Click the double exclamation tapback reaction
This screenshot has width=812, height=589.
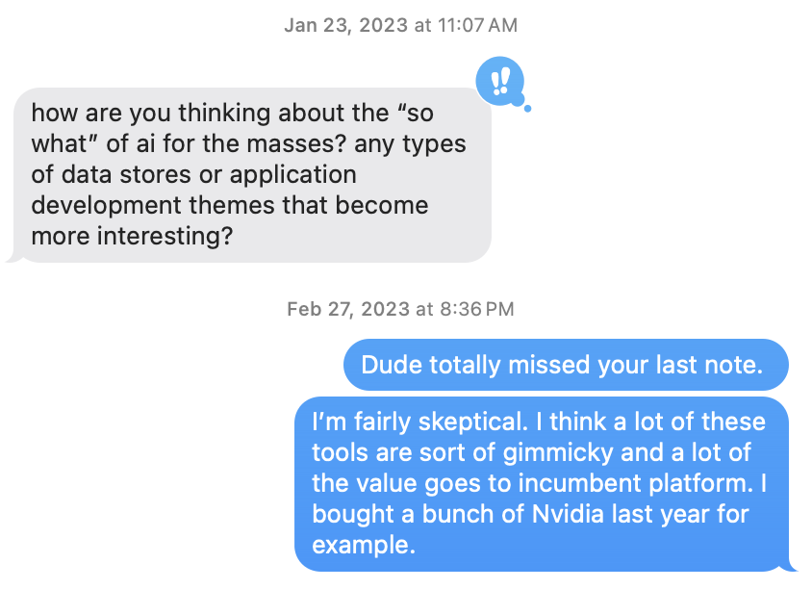[499, 79]
